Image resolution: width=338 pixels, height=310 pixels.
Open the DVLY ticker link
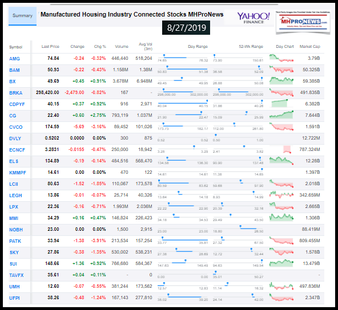[15, 138]
